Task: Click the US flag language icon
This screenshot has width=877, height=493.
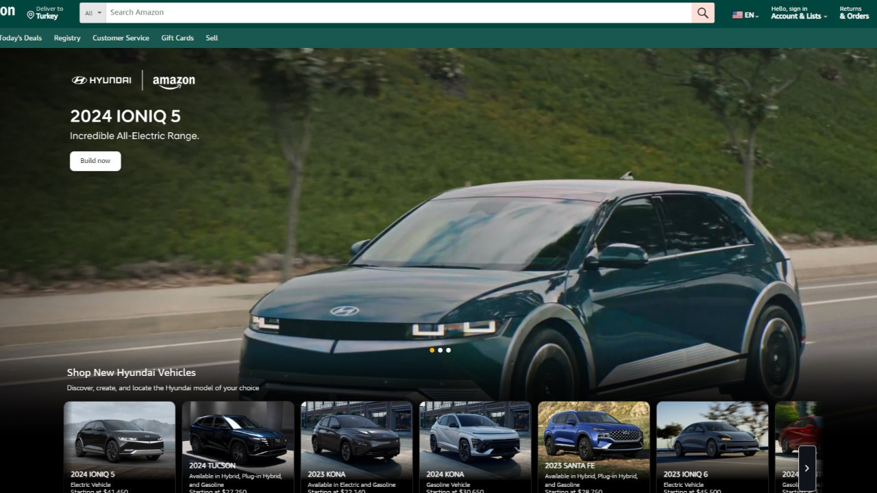Action: pos(737,15)
